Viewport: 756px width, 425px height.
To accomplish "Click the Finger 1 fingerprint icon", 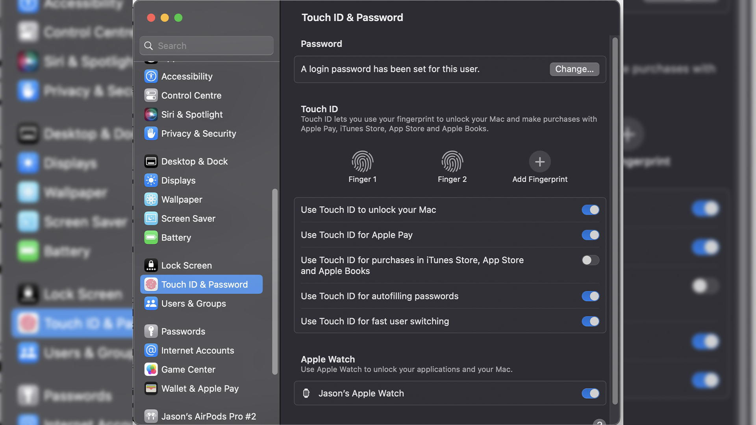I will pyautogui.click(x=362, y=161).
